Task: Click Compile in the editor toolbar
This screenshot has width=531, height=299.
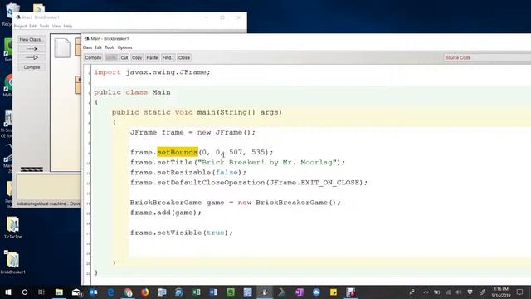Action: pos(93,57)
